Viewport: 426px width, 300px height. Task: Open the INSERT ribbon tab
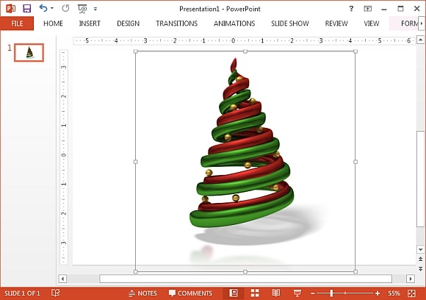(x=90, y=24)
